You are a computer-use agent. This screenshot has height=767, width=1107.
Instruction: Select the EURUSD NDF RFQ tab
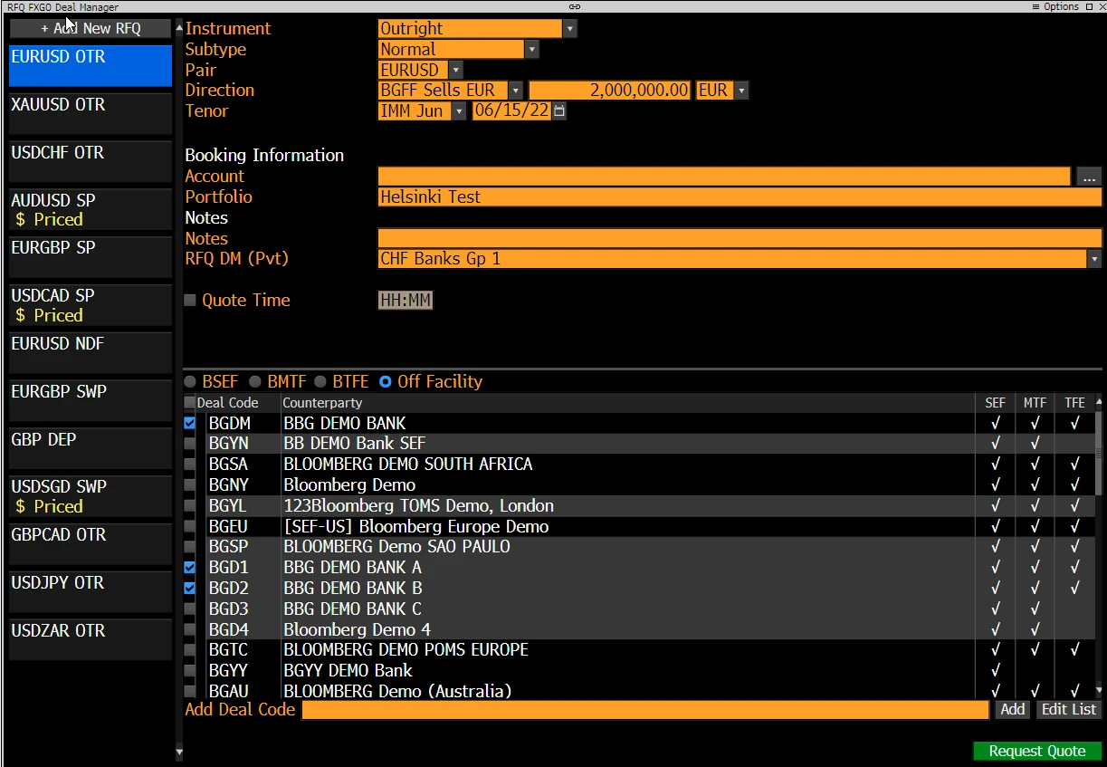coord(90,352)
